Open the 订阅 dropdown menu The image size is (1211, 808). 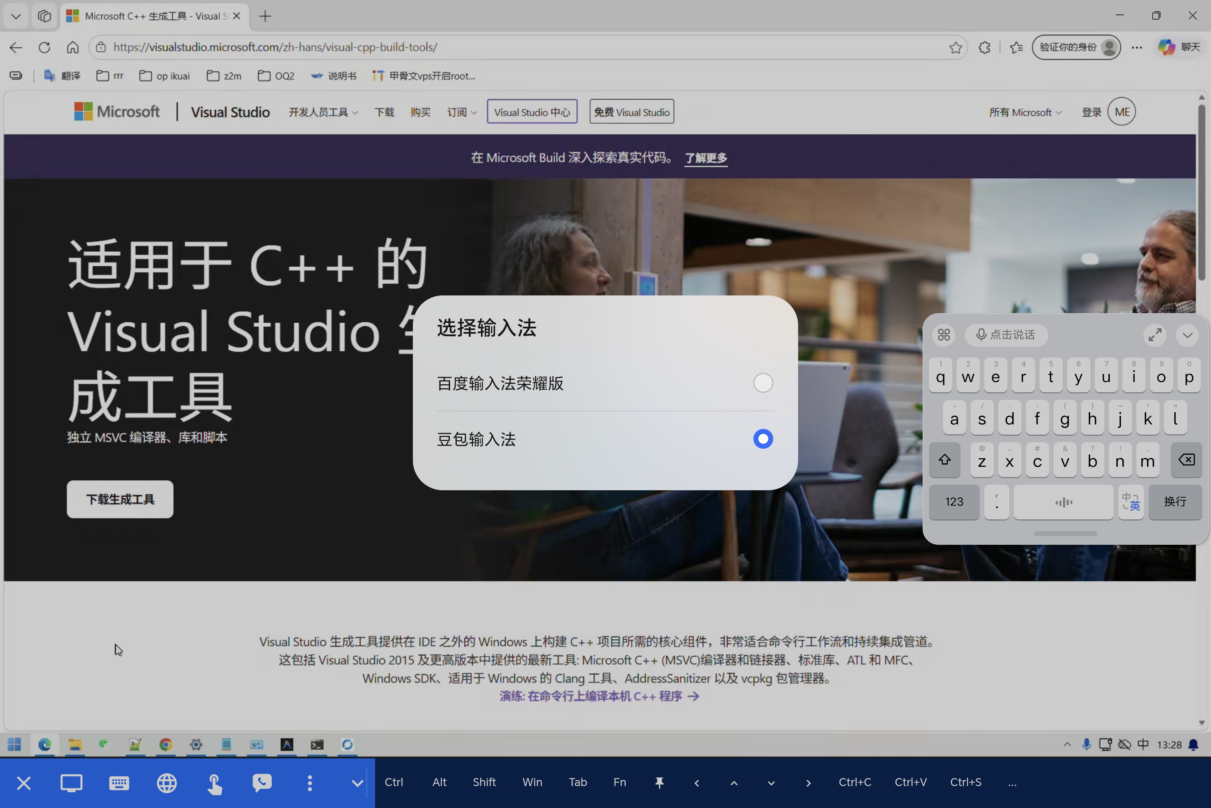tap(461, 112)
